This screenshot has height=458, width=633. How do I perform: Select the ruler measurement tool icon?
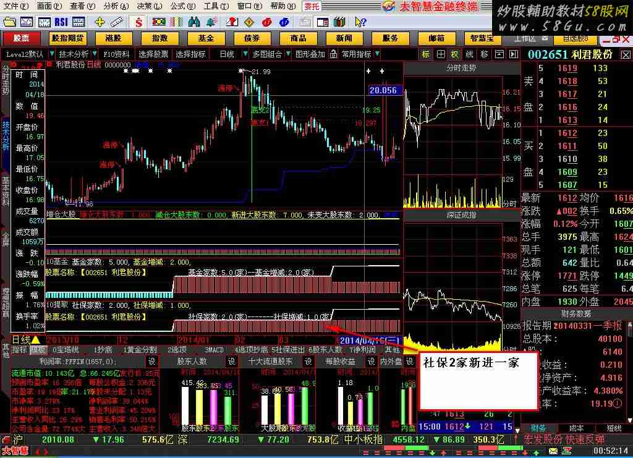tap(117, 22)
